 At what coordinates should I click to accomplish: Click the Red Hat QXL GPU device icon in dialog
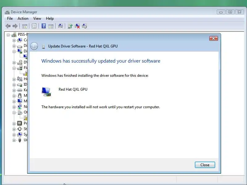(x=46, y=92)
